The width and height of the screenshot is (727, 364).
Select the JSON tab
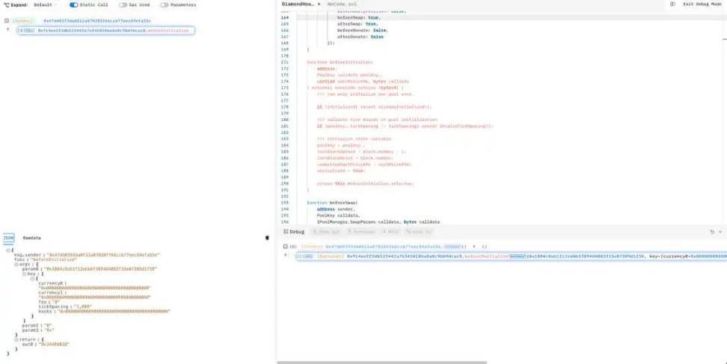click(8, 237)
